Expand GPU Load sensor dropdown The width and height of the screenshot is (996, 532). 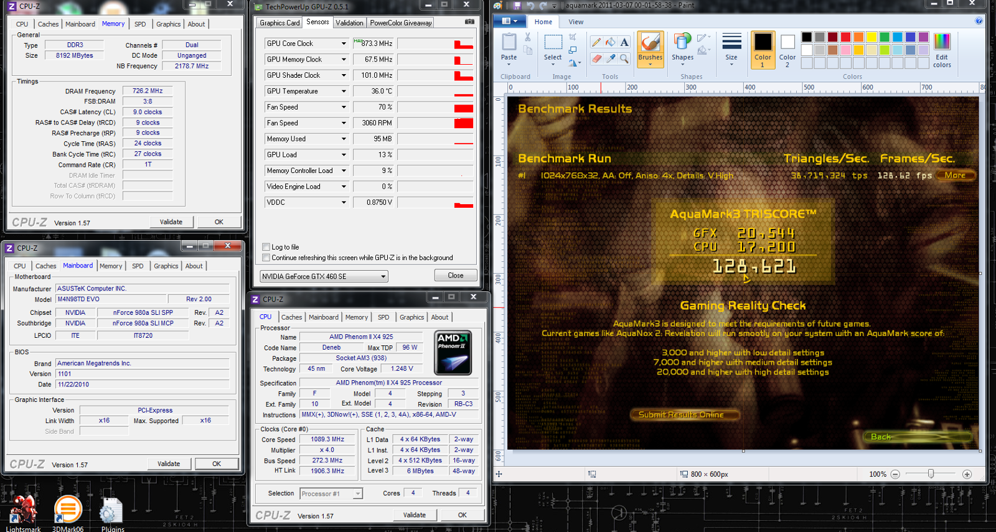[x=343, y=155]
